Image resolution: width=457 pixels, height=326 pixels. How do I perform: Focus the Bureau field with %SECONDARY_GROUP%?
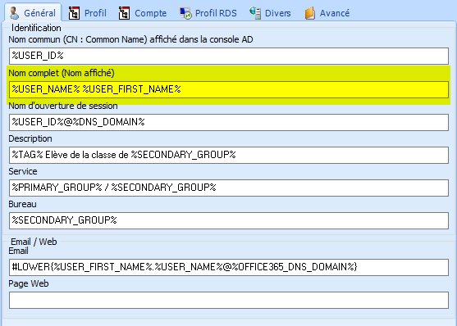coord(229,220)
